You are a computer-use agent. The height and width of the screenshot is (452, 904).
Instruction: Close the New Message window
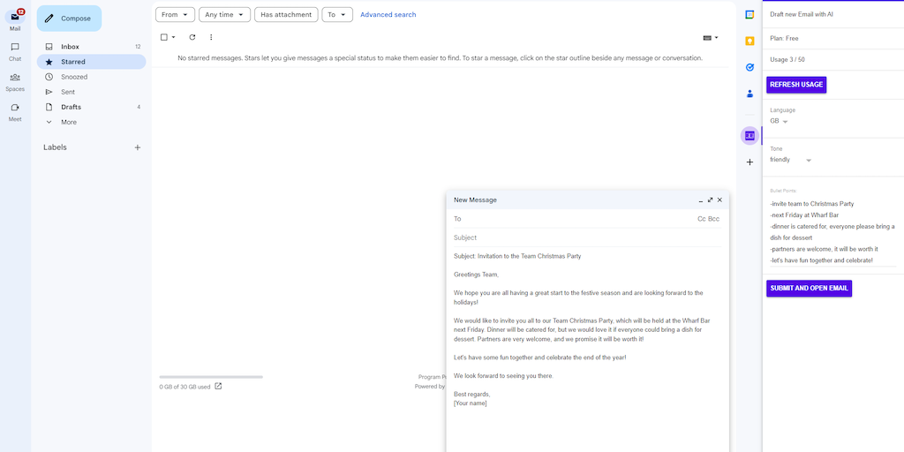(719, 200)
